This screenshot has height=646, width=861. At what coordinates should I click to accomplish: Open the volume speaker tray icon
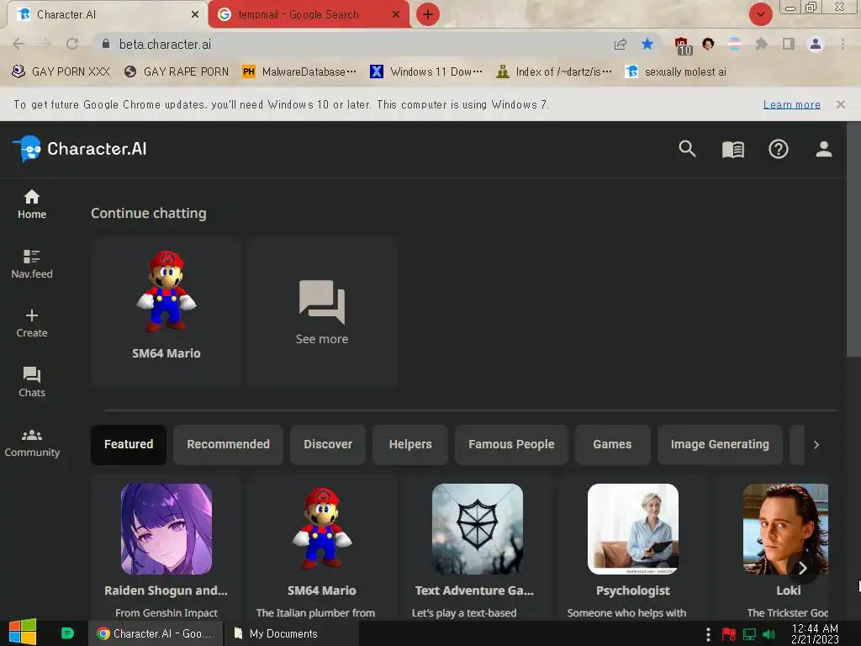(769, 634)
